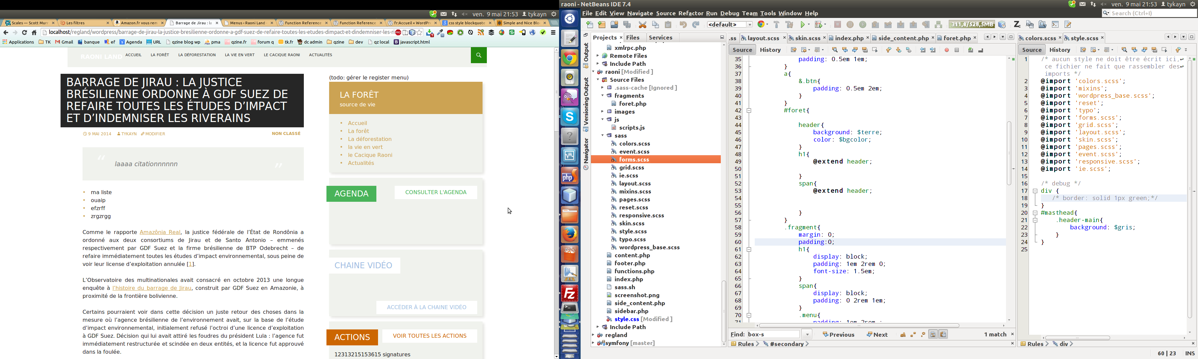
Task: Switch to the Services tab in NetBeans
Action: pyautogui.click(x=660, y=38)
